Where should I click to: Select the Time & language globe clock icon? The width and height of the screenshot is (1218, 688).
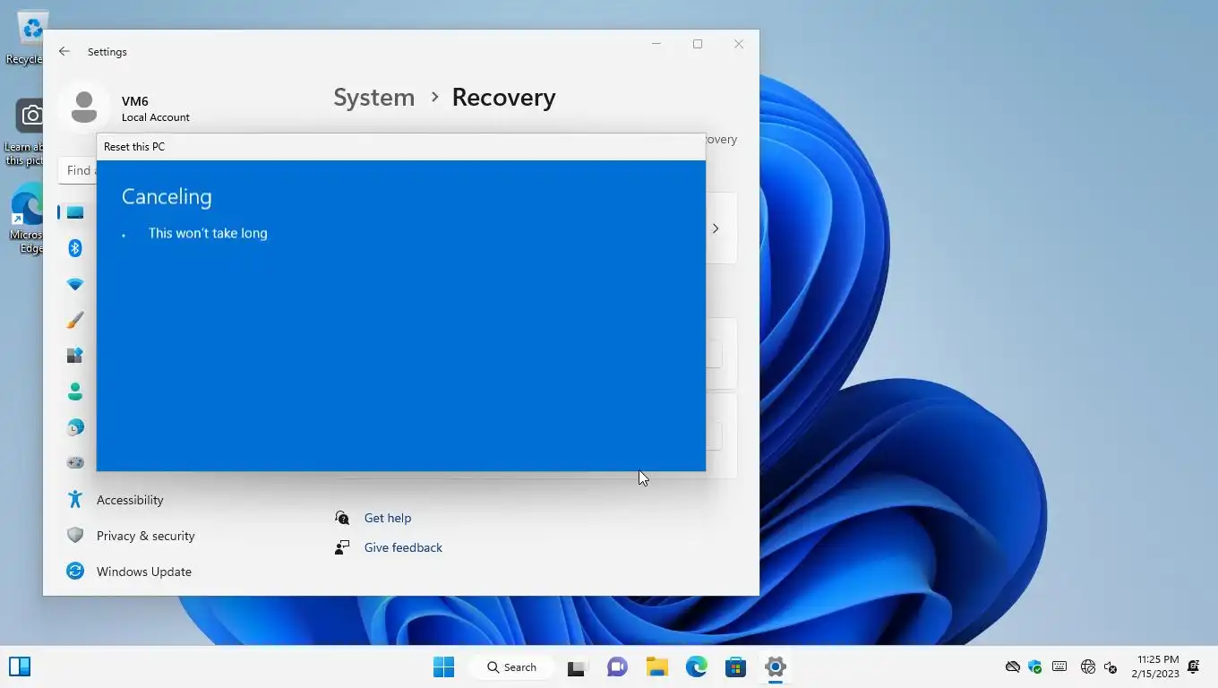[75, 427]
